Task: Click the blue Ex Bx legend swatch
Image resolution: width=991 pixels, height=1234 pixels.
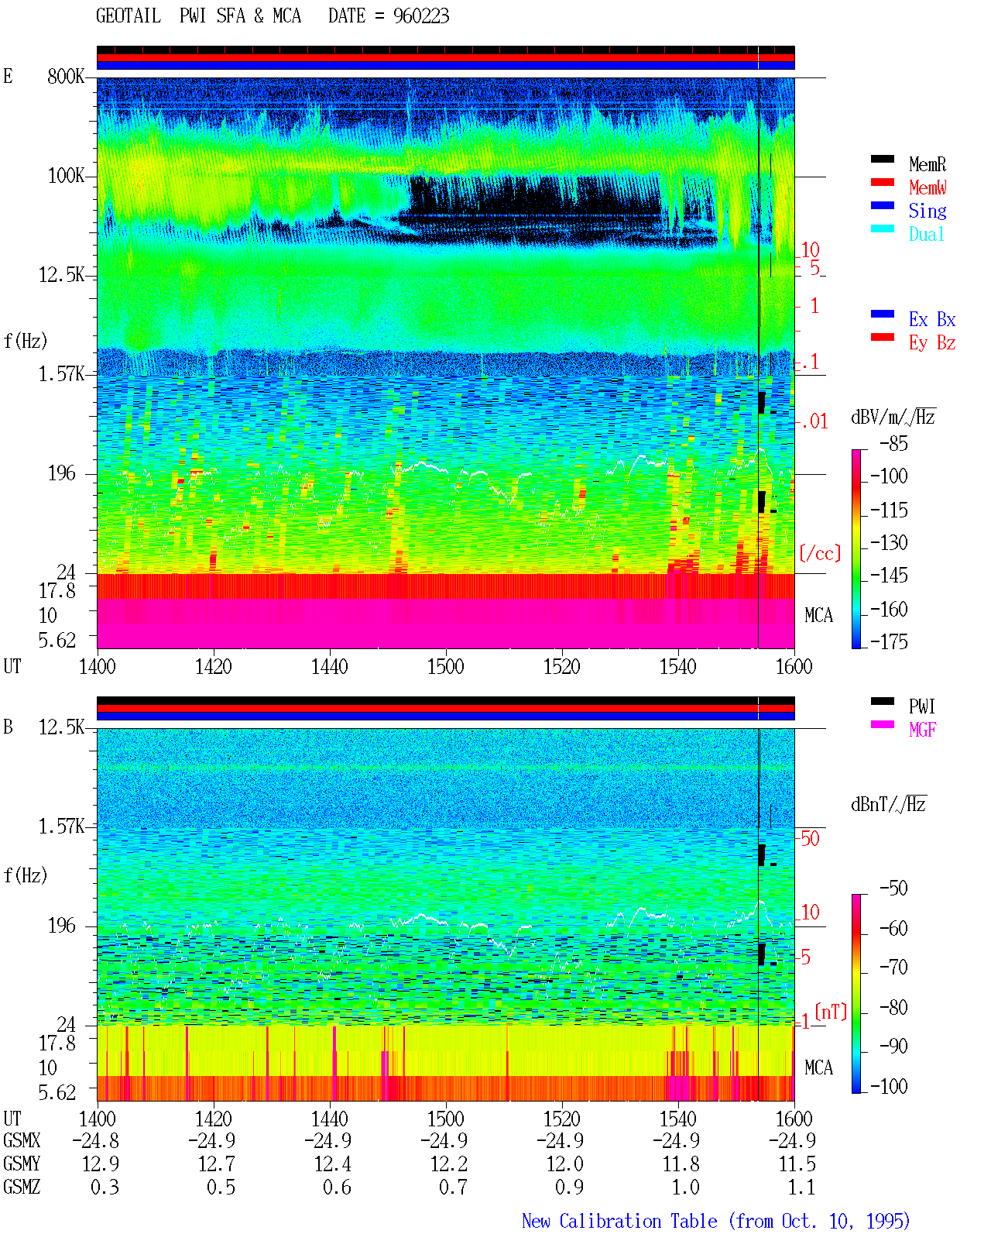Action: click(x=883, y=315)
